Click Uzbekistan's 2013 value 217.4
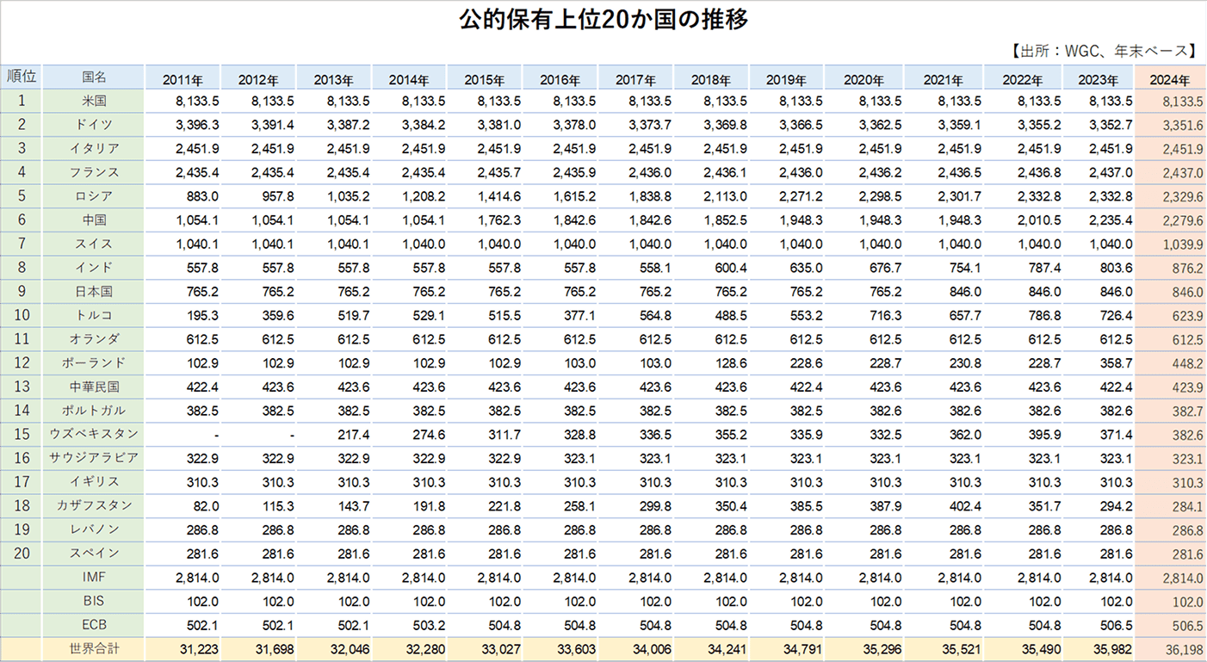1207x662 pixels. pyautogui.click(x=355, y=435)
